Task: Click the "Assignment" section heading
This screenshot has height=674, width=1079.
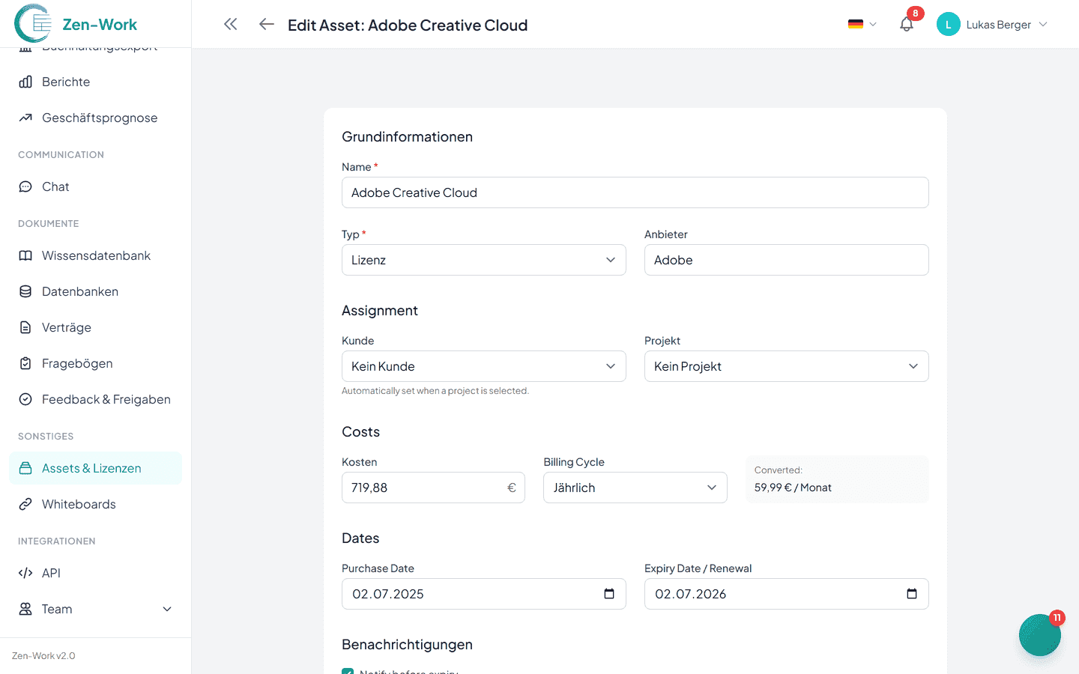Action: click(380, 310)
